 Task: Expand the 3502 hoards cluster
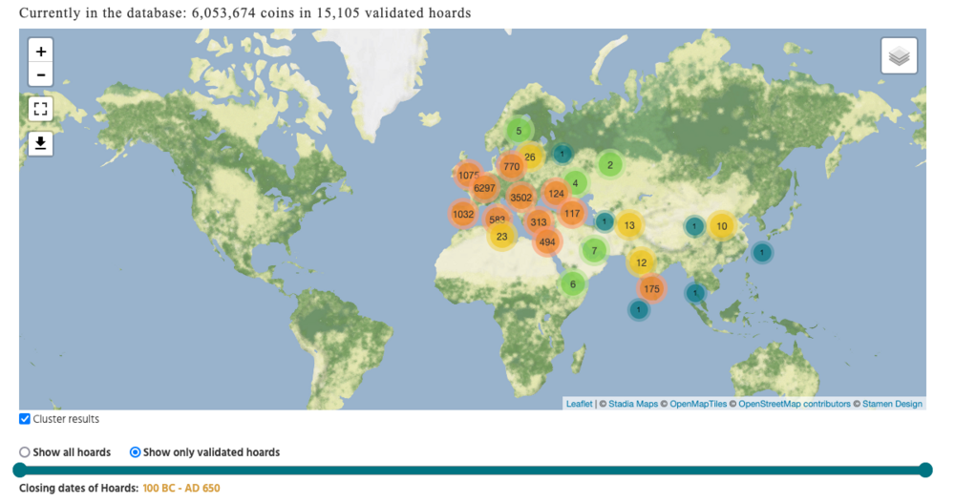point(520,198)
